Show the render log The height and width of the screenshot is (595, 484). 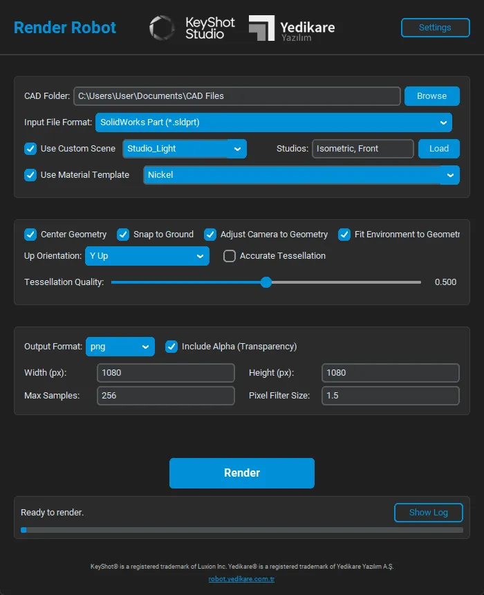pos(429,513)
